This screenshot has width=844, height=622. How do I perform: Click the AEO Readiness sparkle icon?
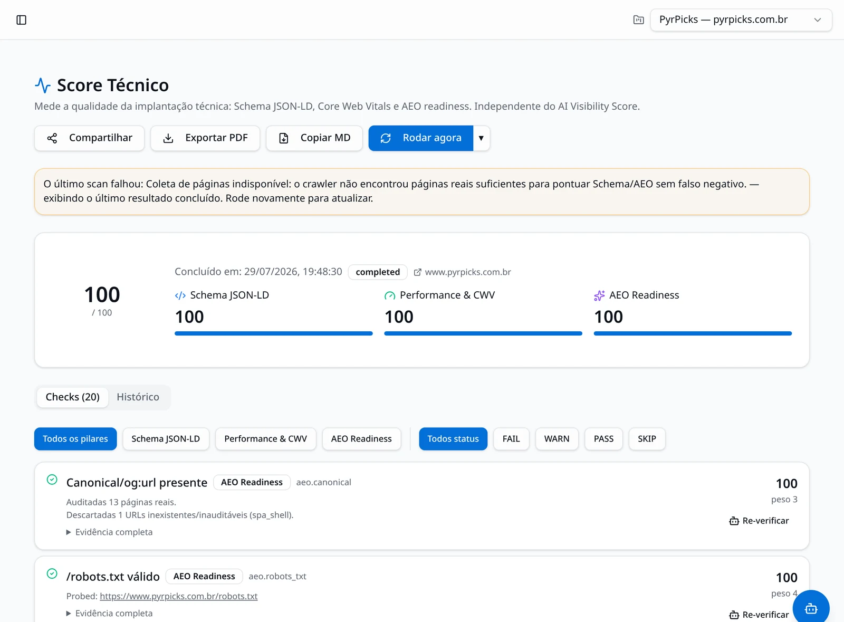pos(599,295)
